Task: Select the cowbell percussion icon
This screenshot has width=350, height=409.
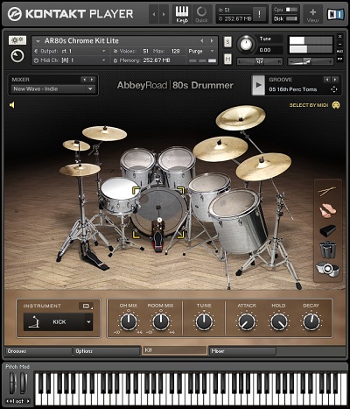Action: click(x=328, y=230)
